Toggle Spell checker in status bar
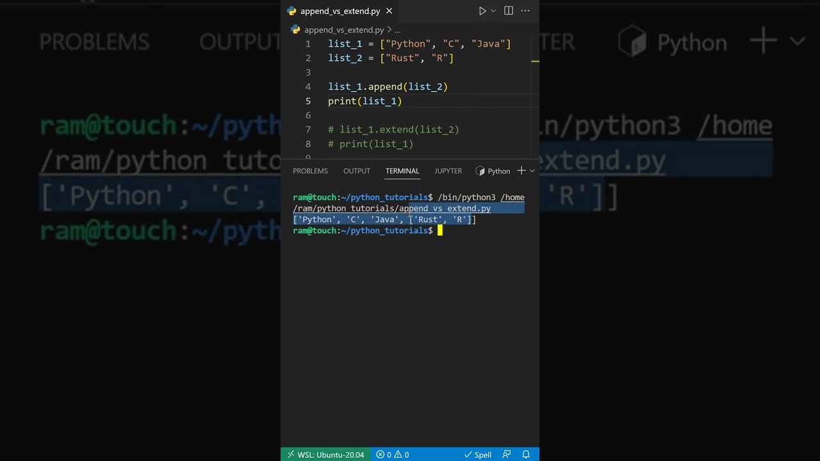820x461 pixels. pyautogui.click(x=478, y=455)
